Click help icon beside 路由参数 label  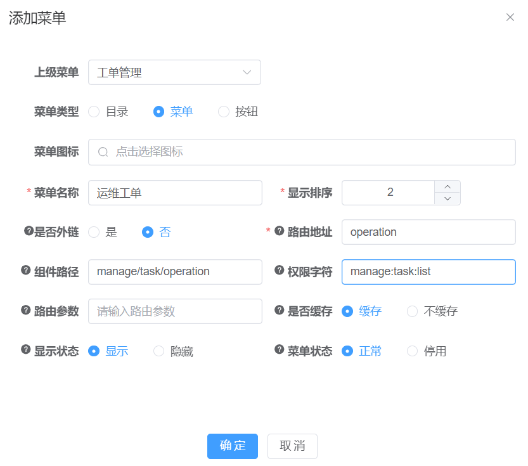pos(26,310)
